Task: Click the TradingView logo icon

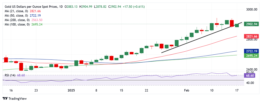Action: click(x=5, y=99)
